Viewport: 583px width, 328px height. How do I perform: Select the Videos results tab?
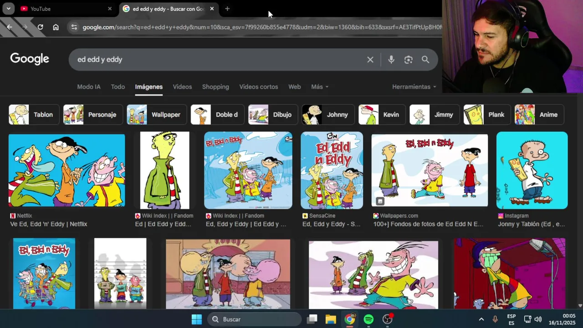[182, 87]
